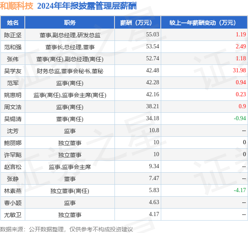The image size is (248, 233).
Task: Select the name 林素燕
Action: (13, 191)
